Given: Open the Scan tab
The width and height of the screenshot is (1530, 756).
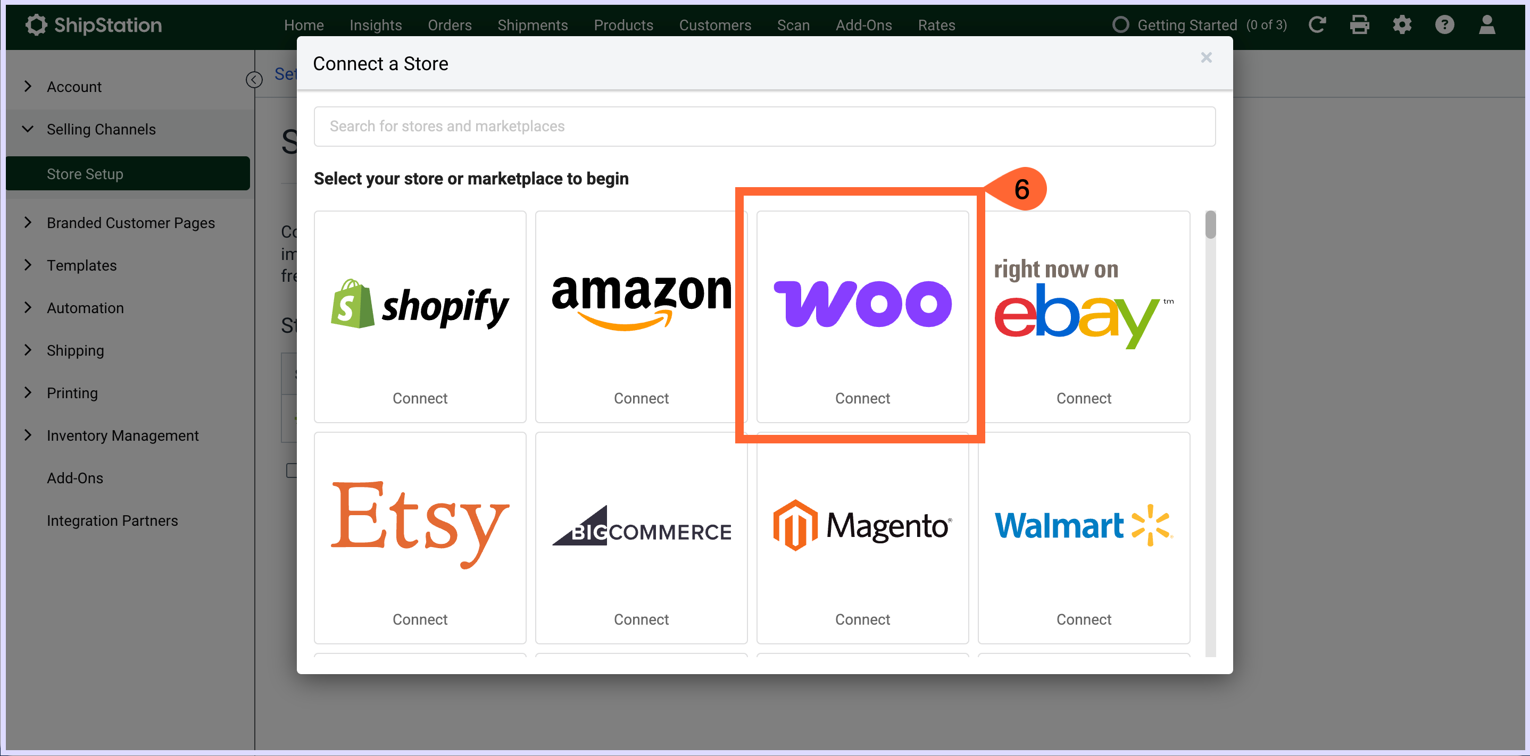Looking at the screenshot, I should 793,25.
